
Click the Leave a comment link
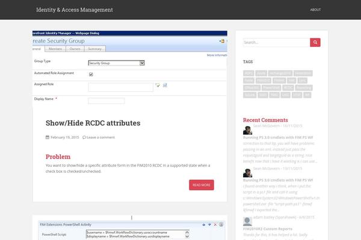pos(100,137)
